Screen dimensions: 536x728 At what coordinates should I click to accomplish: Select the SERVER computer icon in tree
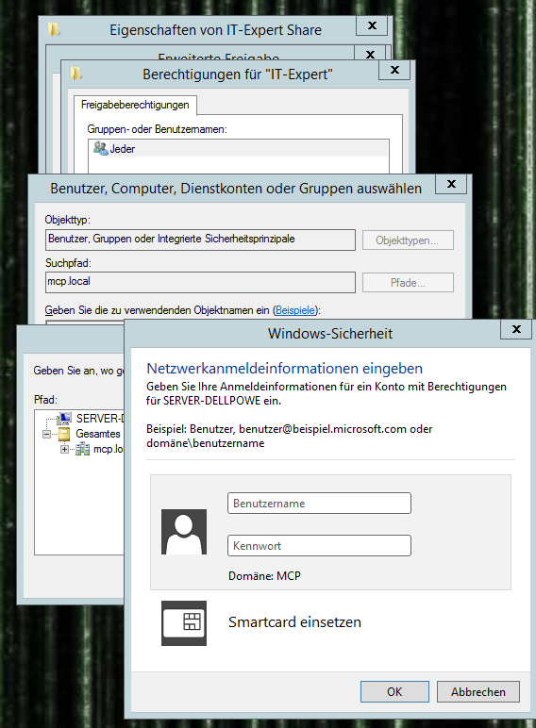pyautogui.click(x=64, y=419)
